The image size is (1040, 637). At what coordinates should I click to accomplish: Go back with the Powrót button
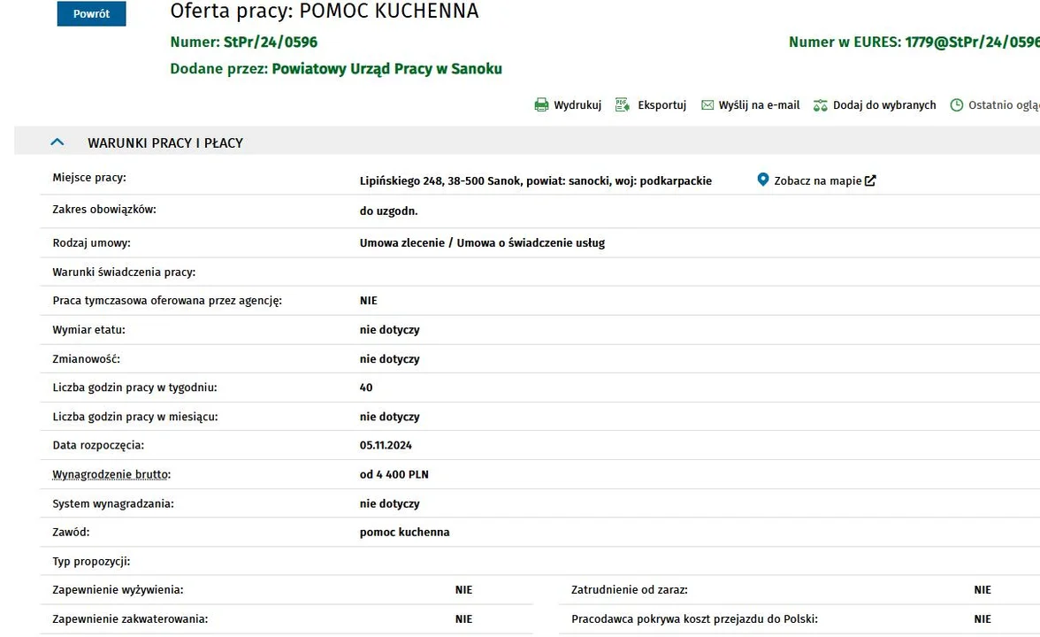[x=92, y=14]
